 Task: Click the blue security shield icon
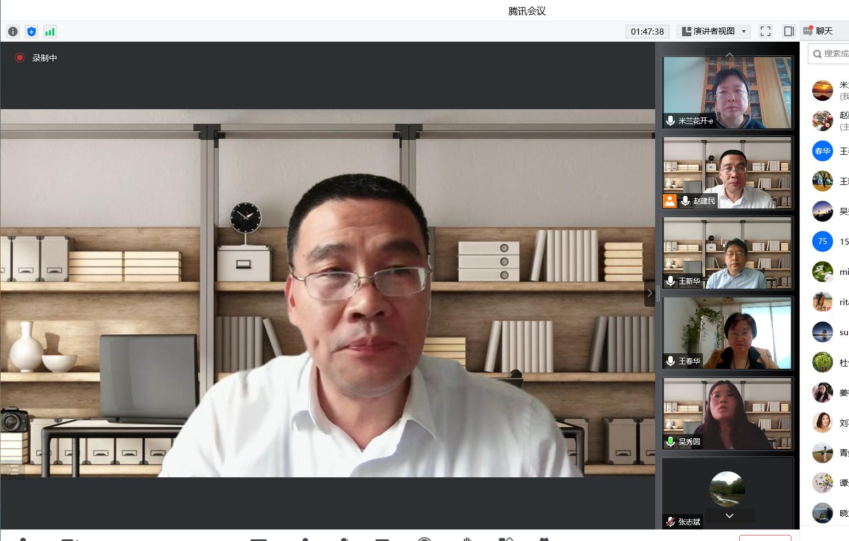[x=31, y=32]
